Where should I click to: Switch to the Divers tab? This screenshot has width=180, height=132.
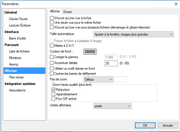pyautogui.click(x=68, y=12)
